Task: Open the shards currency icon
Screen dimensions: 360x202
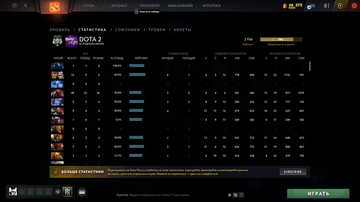Action: point(285,5)
